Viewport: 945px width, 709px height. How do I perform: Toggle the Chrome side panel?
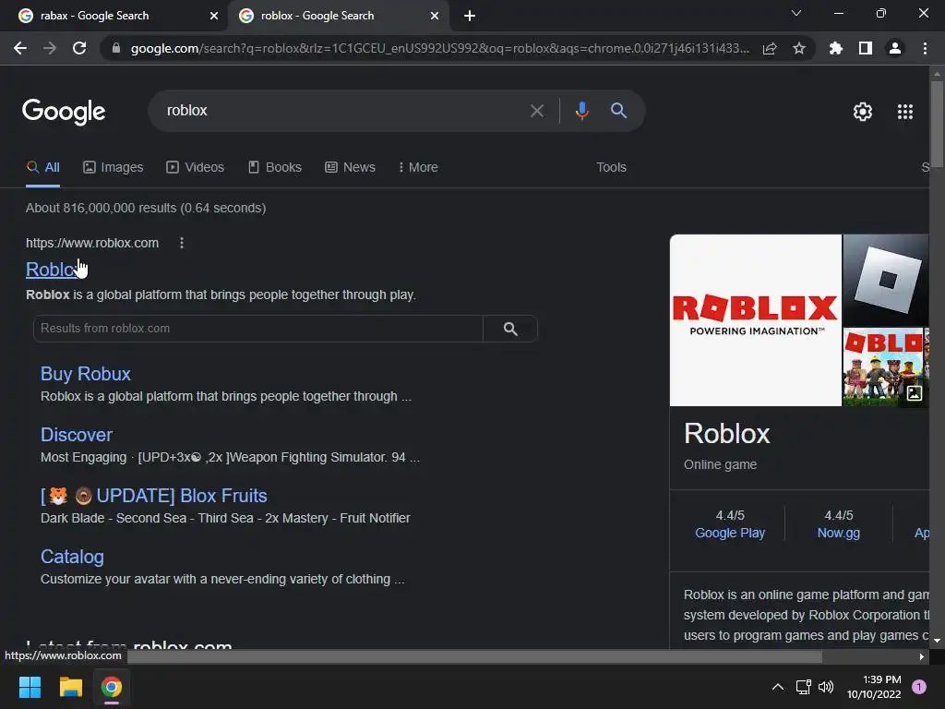tap(866, 48)
